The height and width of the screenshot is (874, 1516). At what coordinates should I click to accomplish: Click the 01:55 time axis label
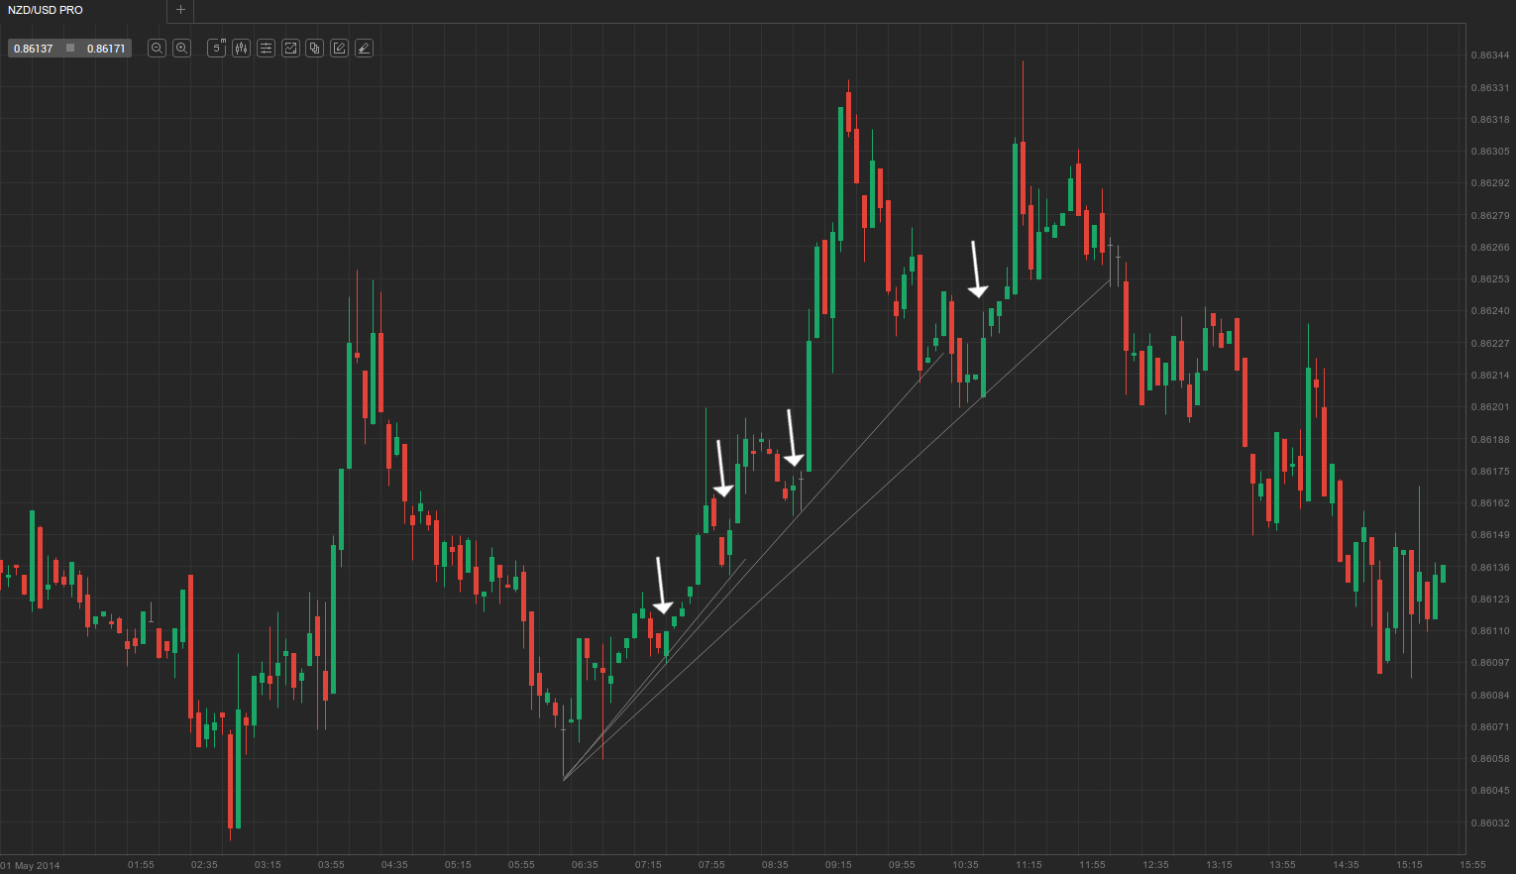coord(141,865)
